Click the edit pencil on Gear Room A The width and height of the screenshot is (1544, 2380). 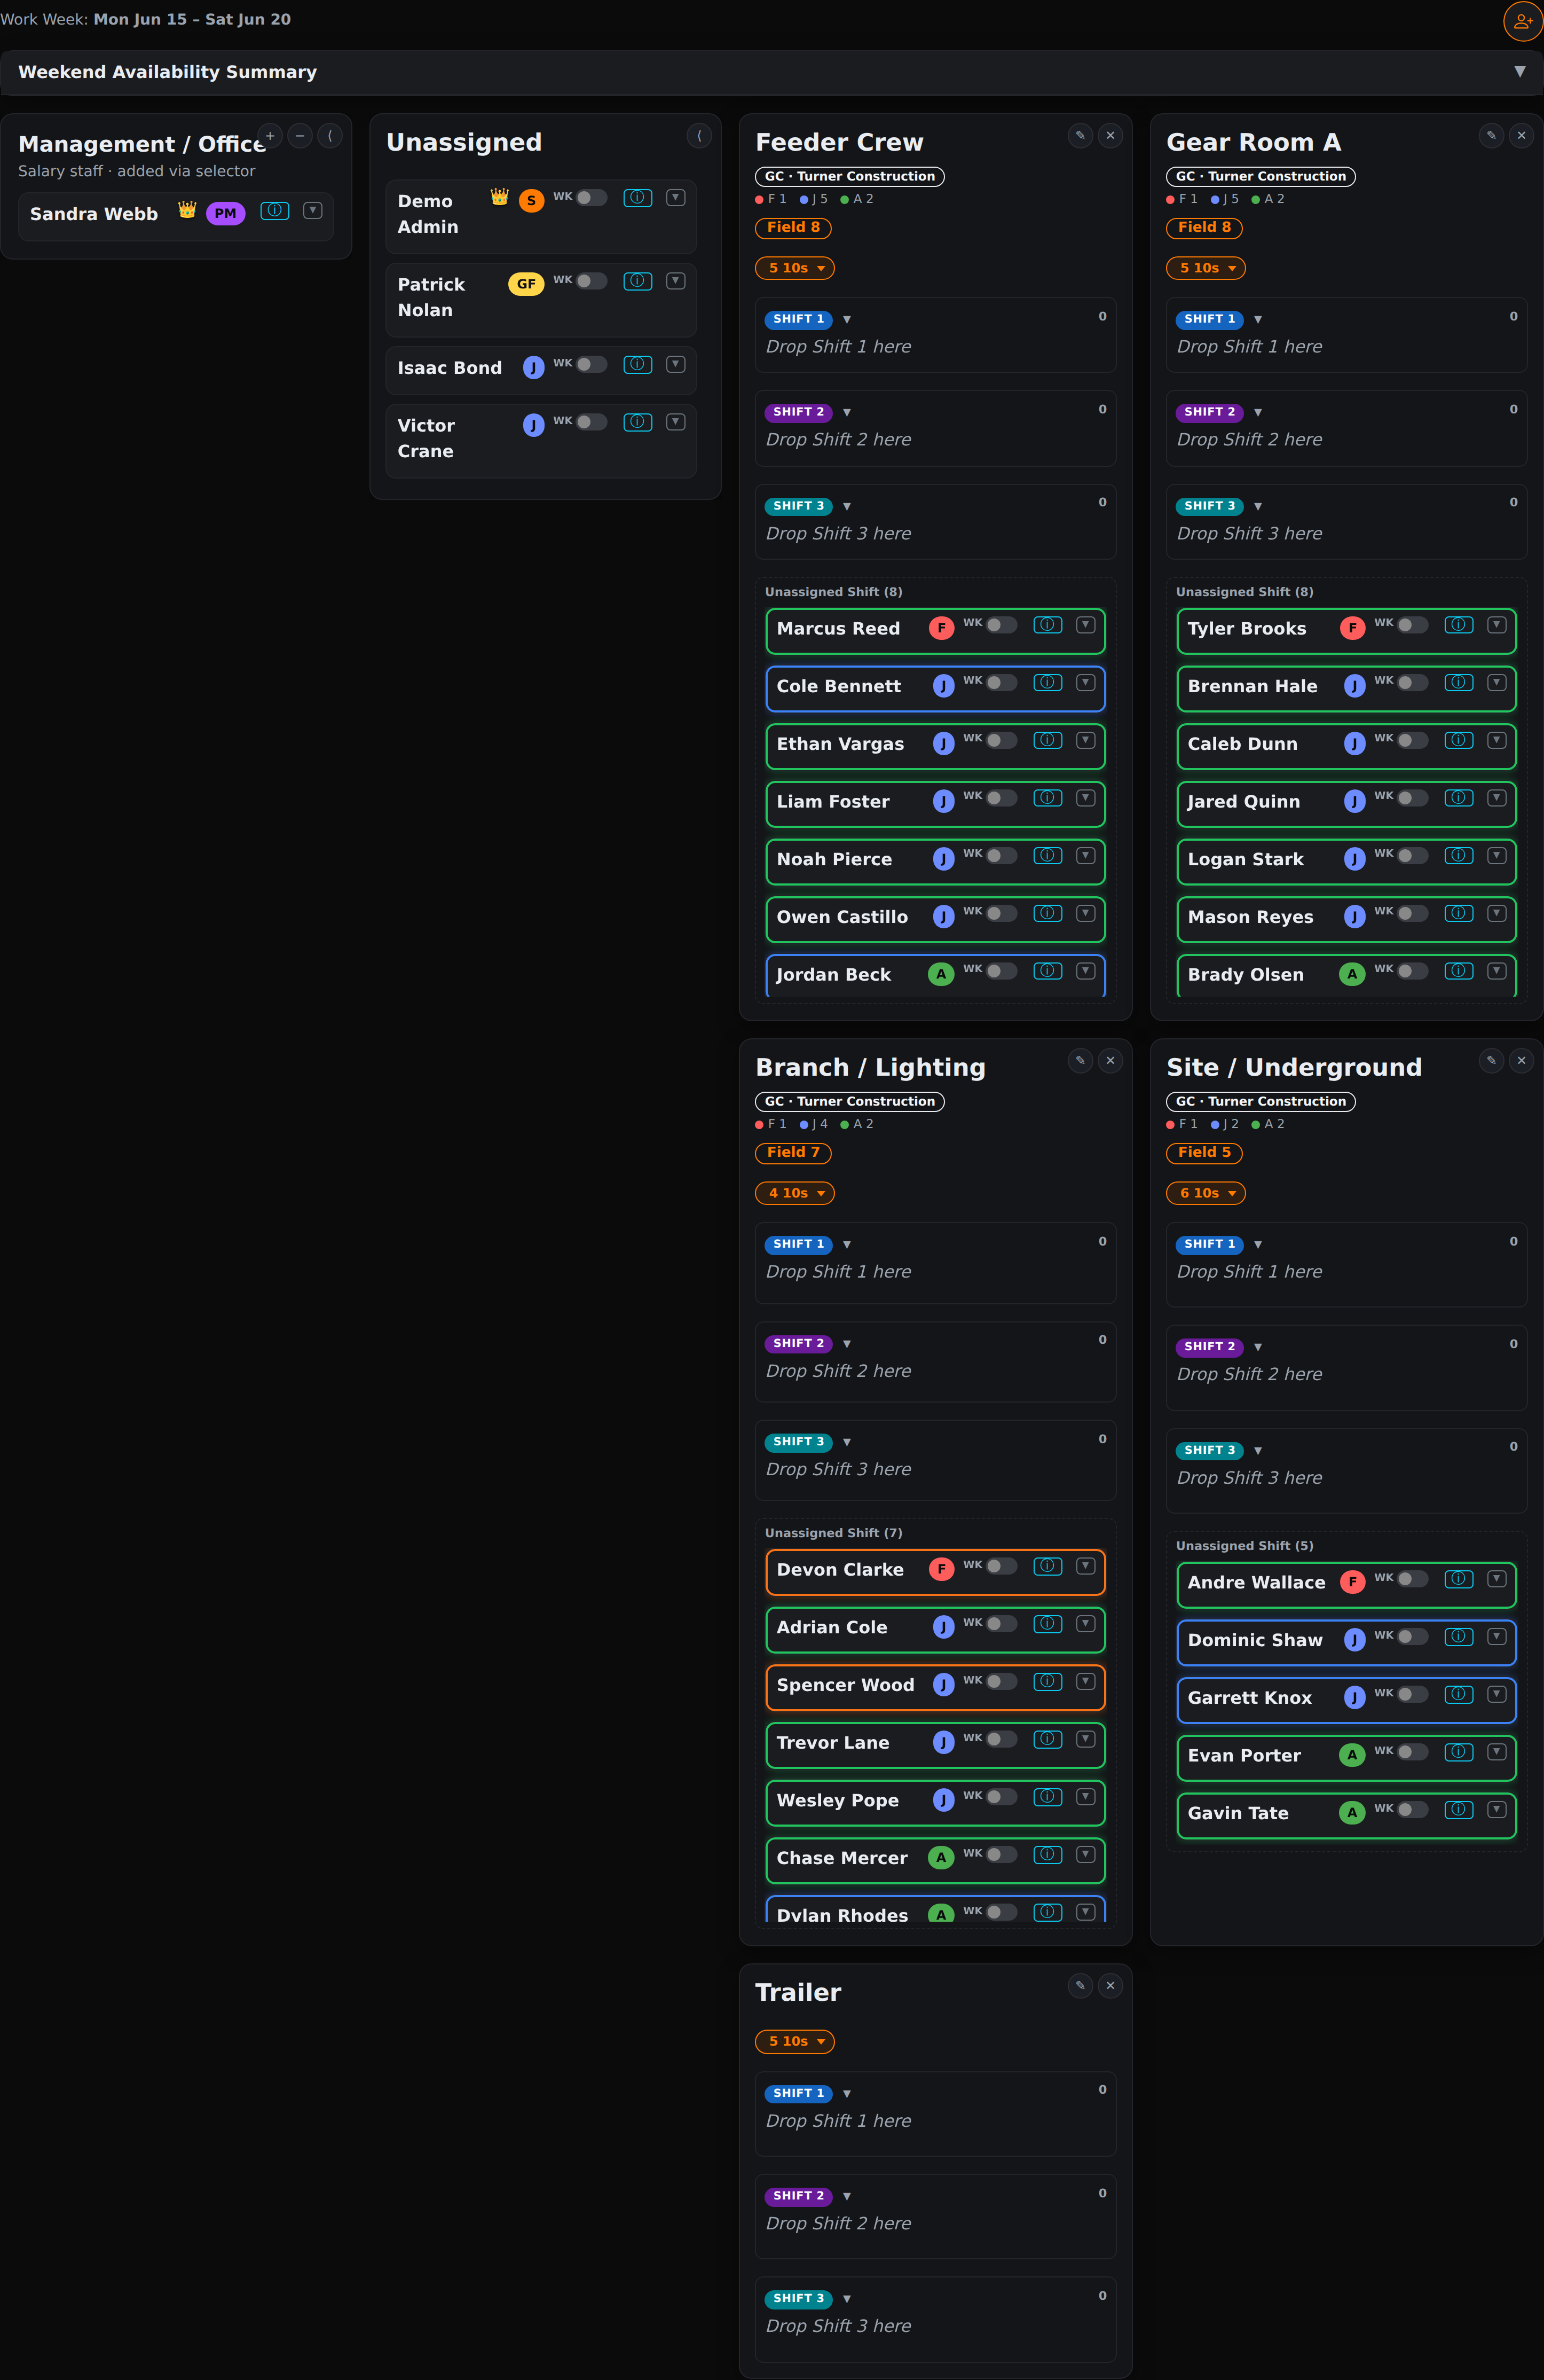pyautogui.click(x=1491, y=136)
